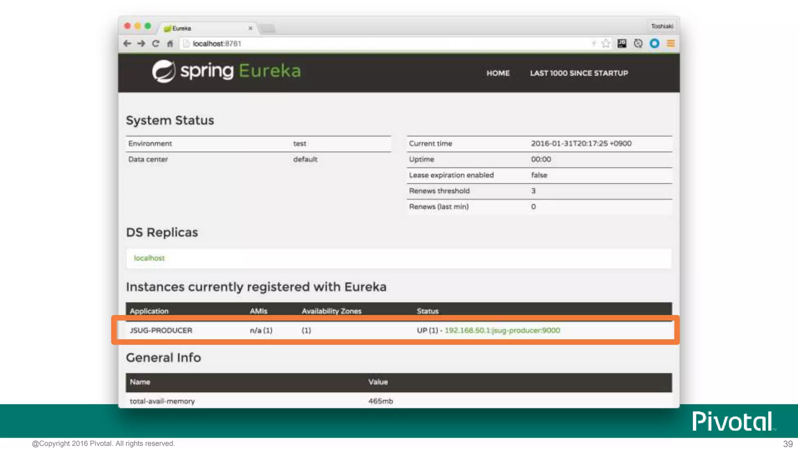Go to the browser home page

(x=170, y=44)
